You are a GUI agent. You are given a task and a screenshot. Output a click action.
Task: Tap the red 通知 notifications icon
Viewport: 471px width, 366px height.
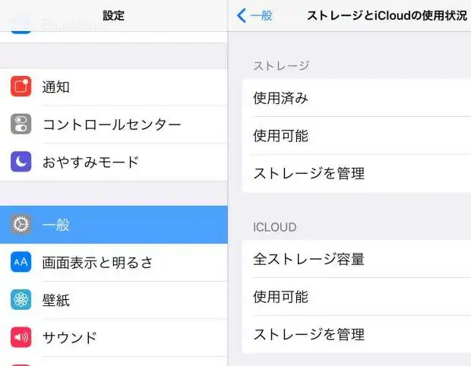(21, 87)
